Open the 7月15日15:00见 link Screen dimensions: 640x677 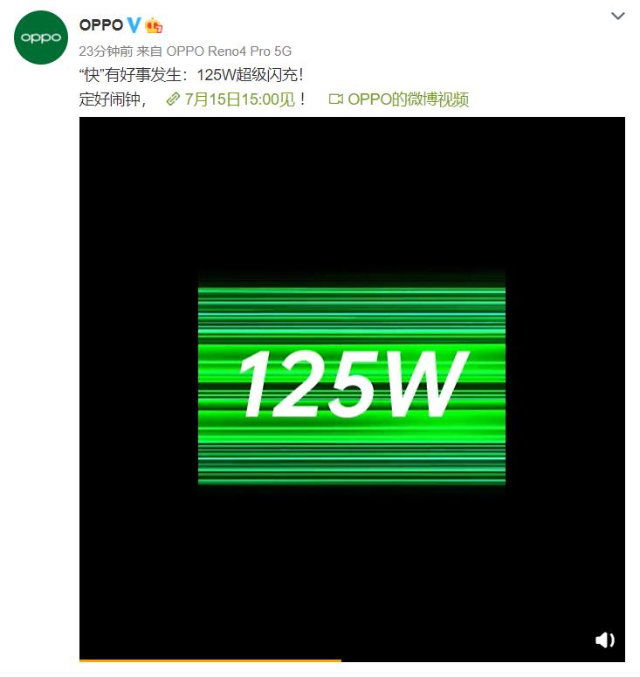coord(239,99)
